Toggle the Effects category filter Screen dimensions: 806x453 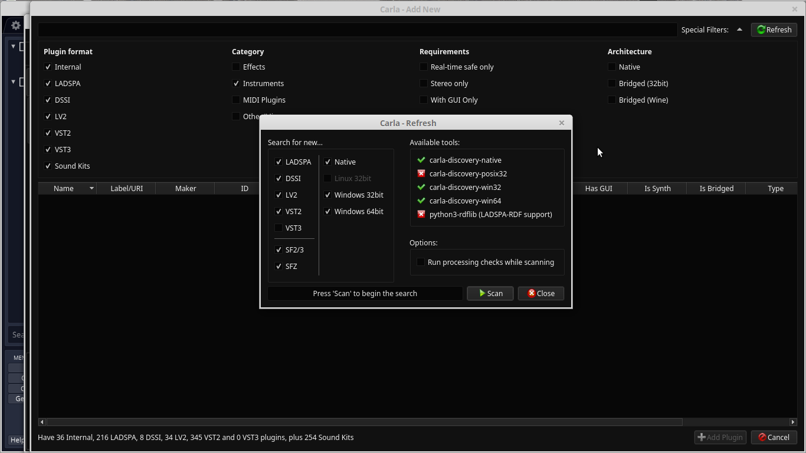tap(236, 67)
